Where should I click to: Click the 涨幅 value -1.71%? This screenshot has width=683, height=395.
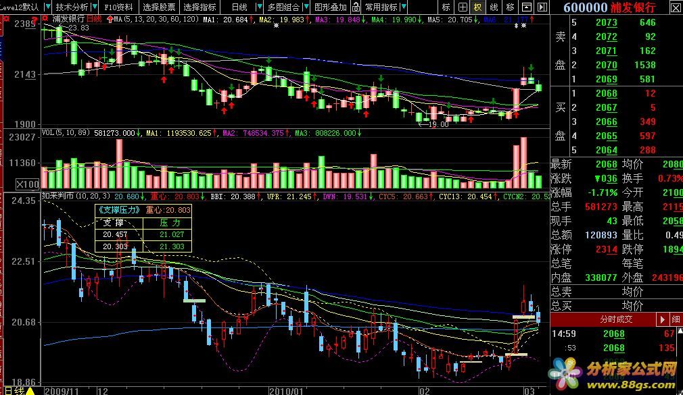(x=603, y=192)
